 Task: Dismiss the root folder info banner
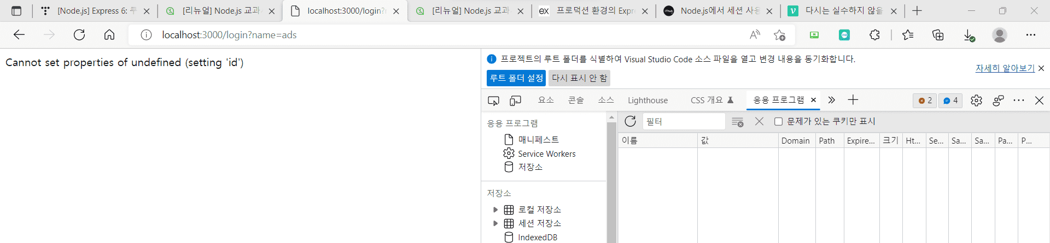(1041, 68)
